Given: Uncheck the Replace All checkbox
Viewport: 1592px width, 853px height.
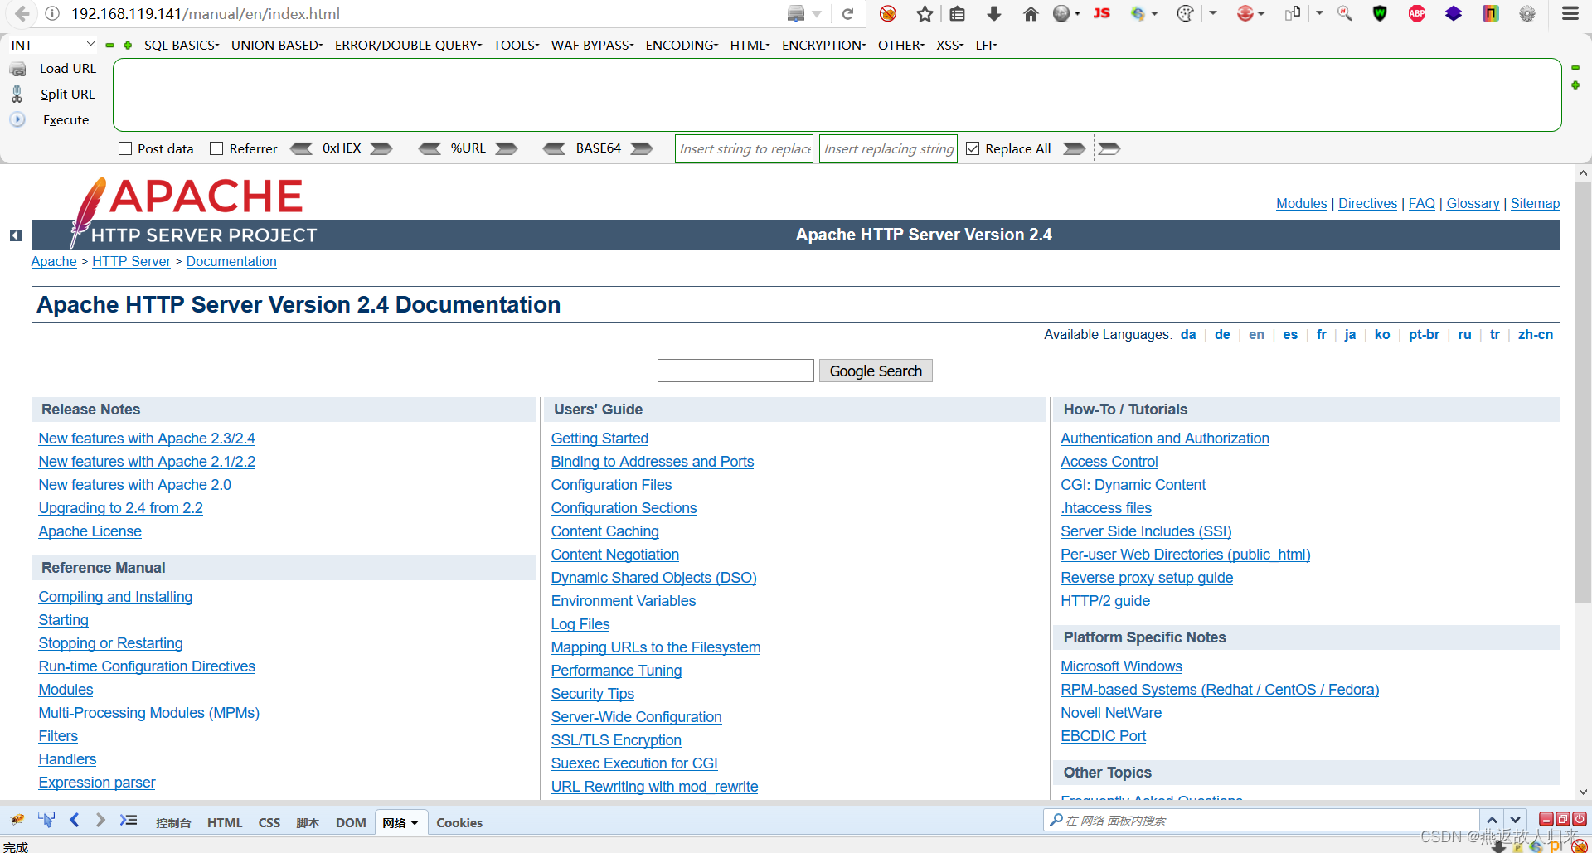Looking at the screenshot, I should click(x=973, y=148).
